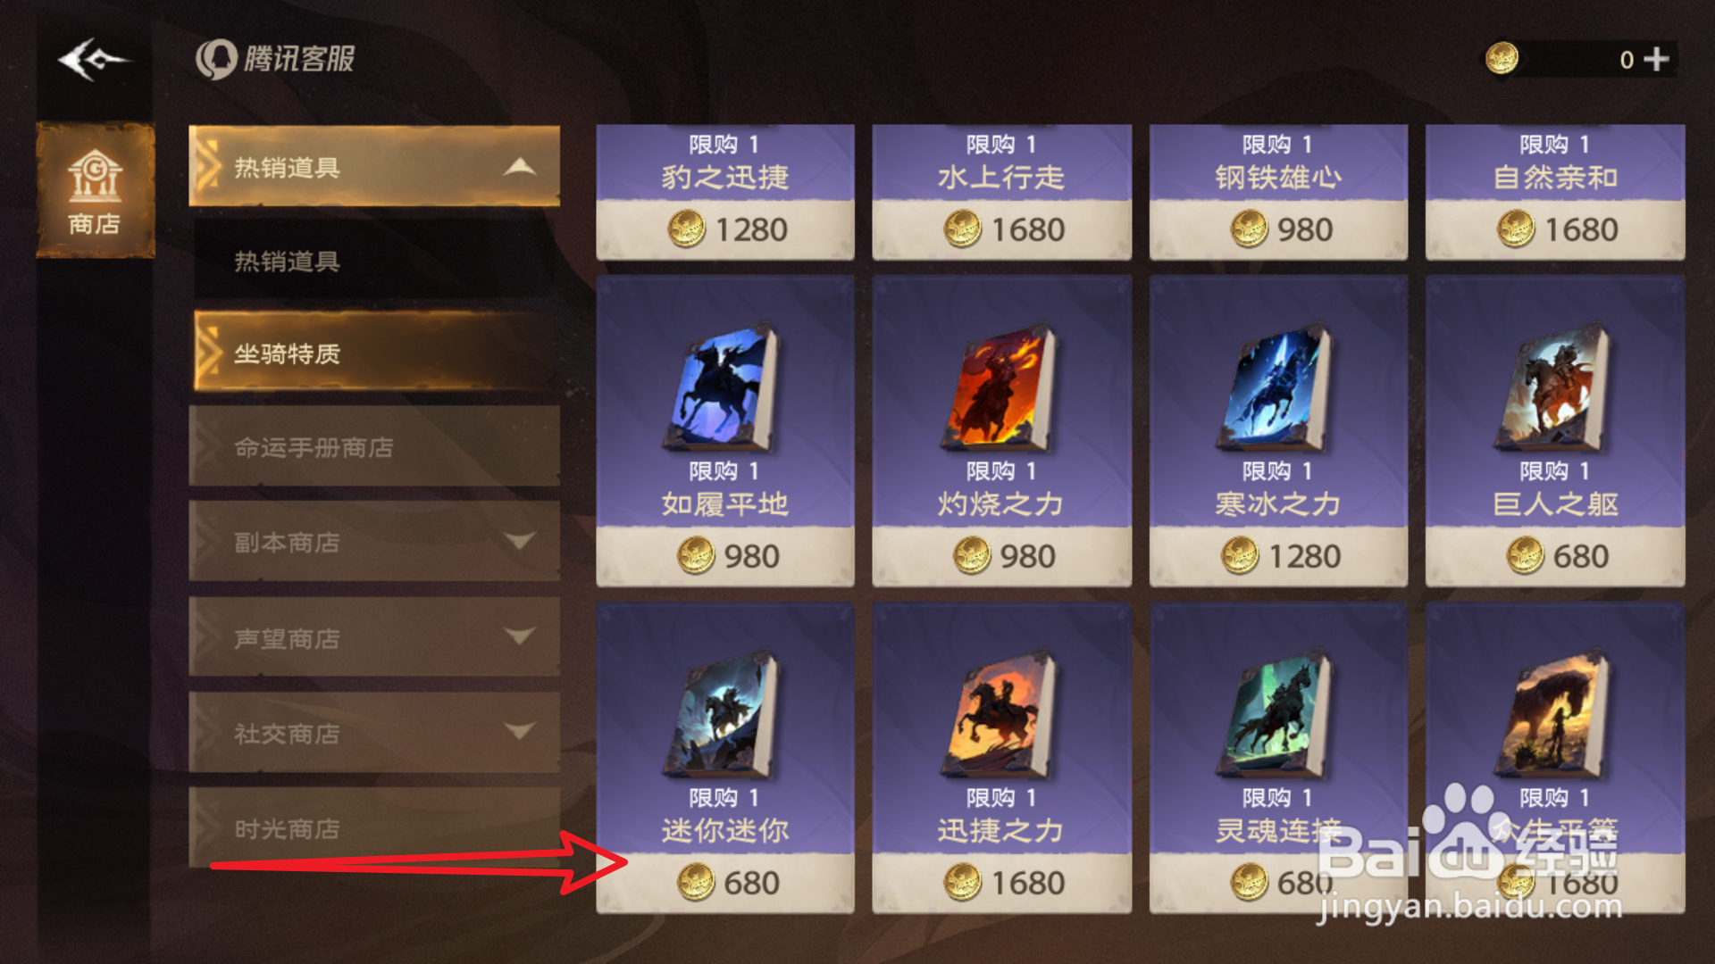The width and height of the screenshot is (1715, 964).
Task: Open the 命运手册商店 shop
Action: (374, 446)
